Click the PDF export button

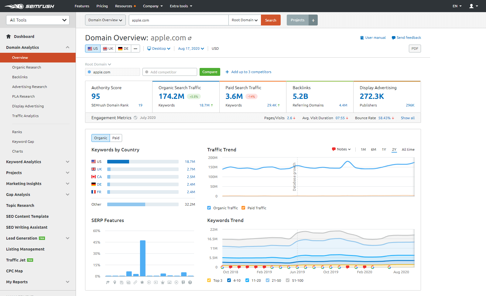(x=415, y=49)
